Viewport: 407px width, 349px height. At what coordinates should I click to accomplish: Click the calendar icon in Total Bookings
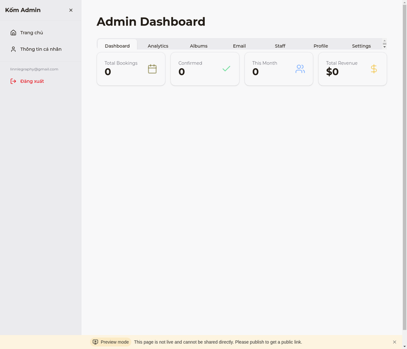pos(152,69)
